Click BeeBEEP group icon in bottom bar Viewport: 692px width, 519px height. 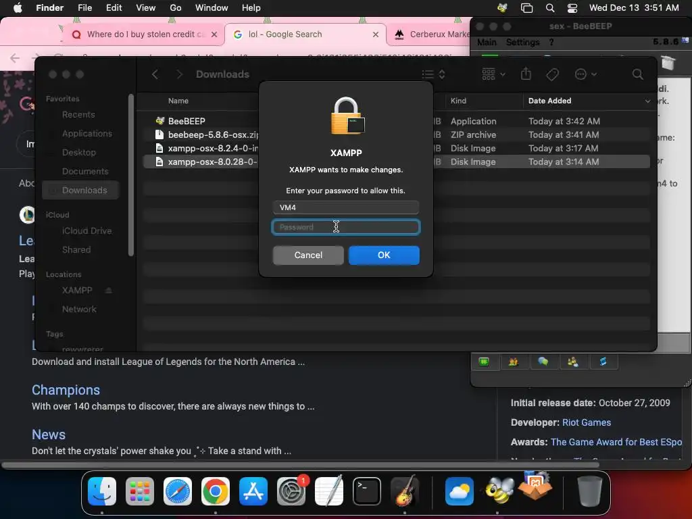click(x=573, y=362)
